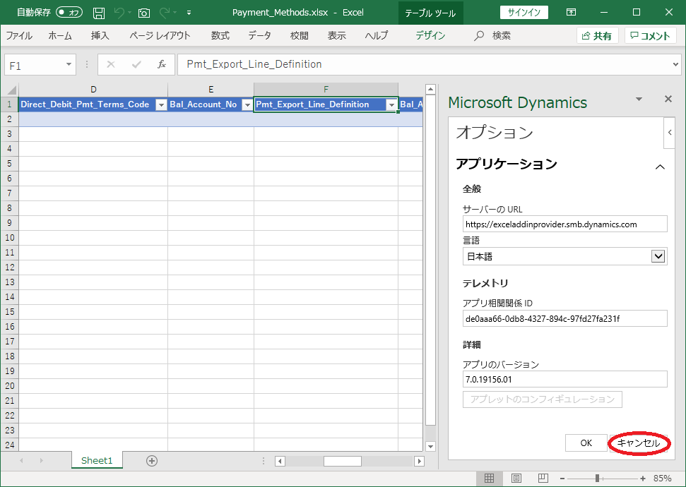686x487 pixels.
Task: Open Insert Function fx icon
Action: (162, 65)
